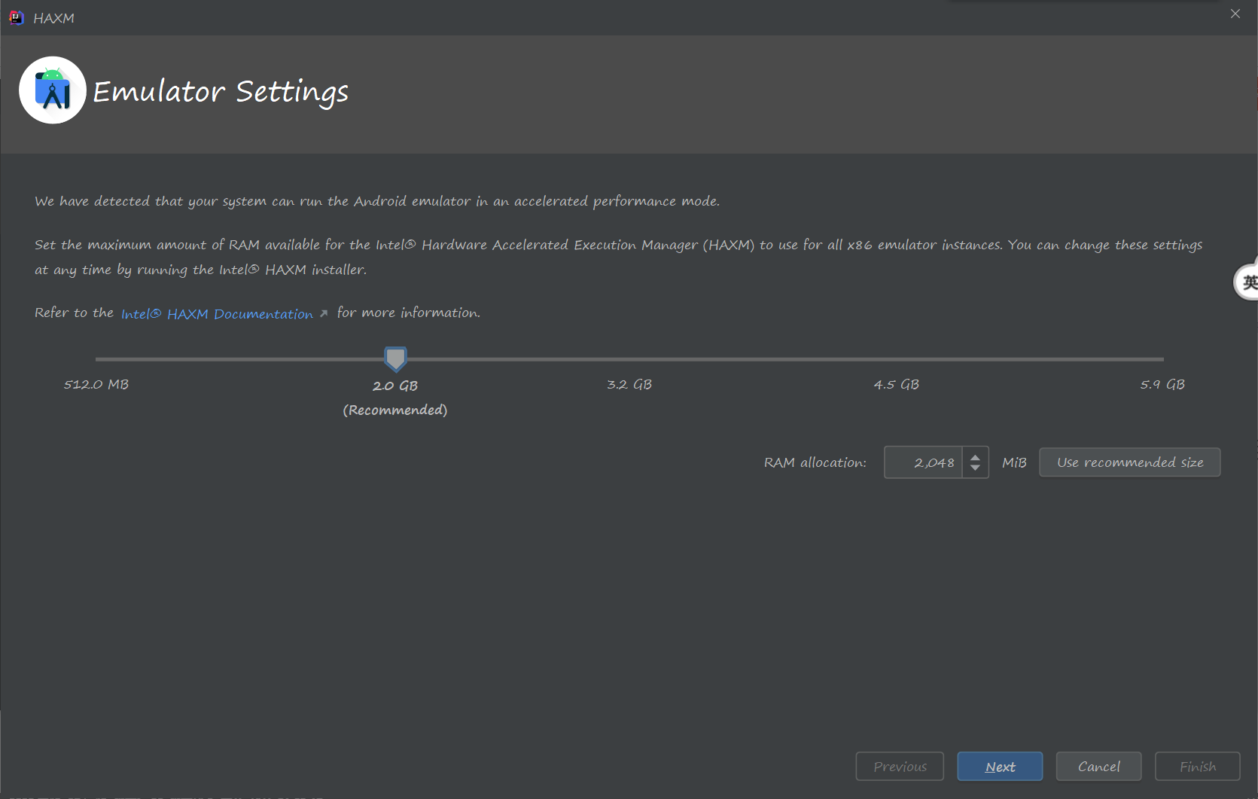The image size is (1258, 799).
Task: Open the Intel HAXM Documentation link
Action: click(x=217, y=314)
